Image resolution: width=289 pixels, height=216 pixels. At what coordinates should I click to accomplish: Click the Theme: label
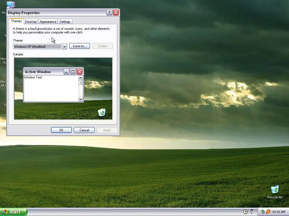[18, 40]
